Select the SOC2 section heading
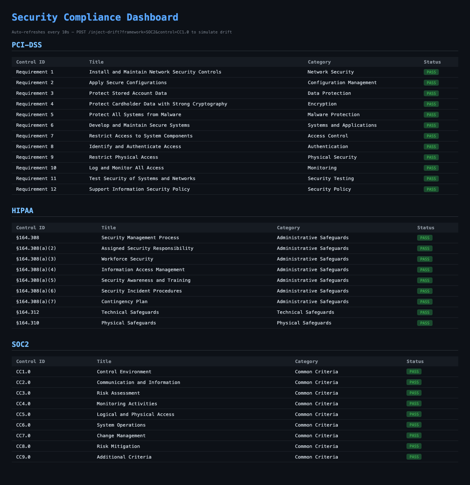The height and width of the screenshot is (485, 470). pyautogui.click(x=21, y=344)
